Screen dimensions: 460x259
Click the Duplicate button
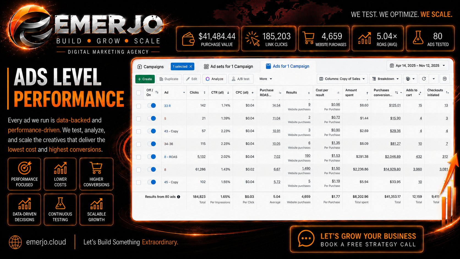pyautogui.click(x=169, y=79)
